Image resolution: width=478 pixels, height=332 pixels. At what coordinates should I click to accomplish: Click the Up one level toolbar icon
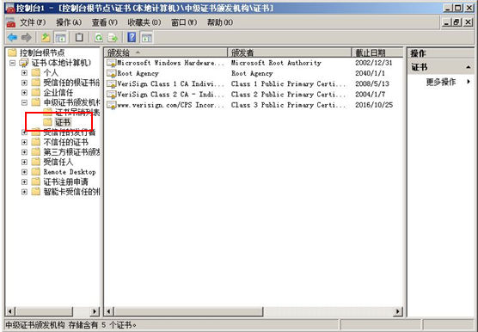[x=46, y=38]
